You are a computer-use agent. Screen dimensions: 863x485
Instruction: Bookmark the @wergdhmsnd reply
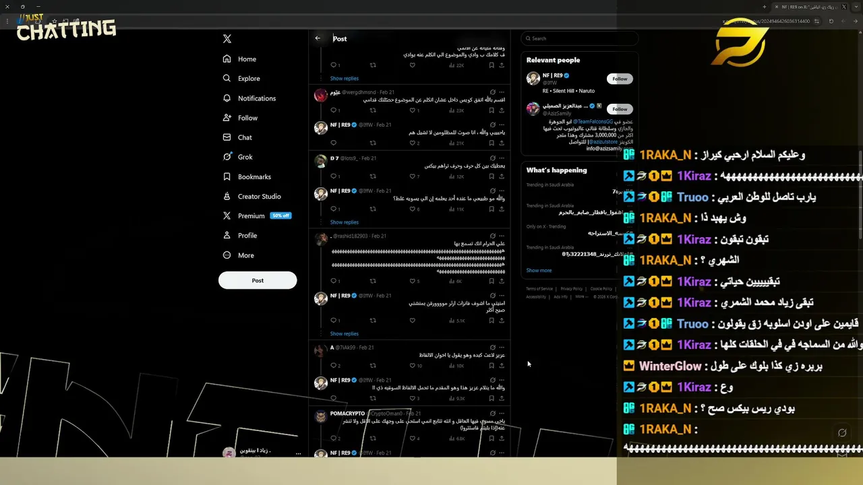point(492,110)
